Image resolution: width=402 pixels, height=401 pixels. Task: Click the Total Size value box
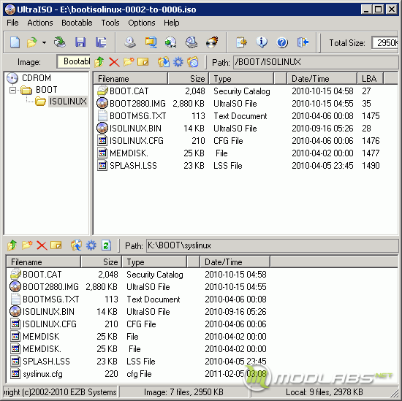point(385,43)
